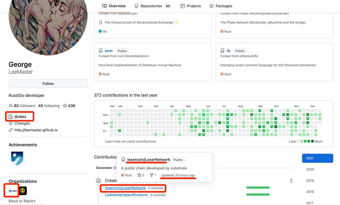Click the repo icon beside fe

tap(222, 51)
